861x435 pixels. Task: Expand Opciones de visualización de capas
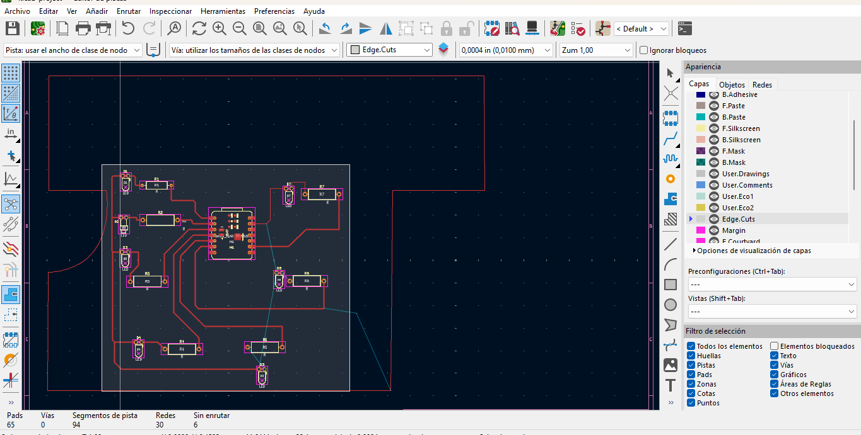[752, 251]
